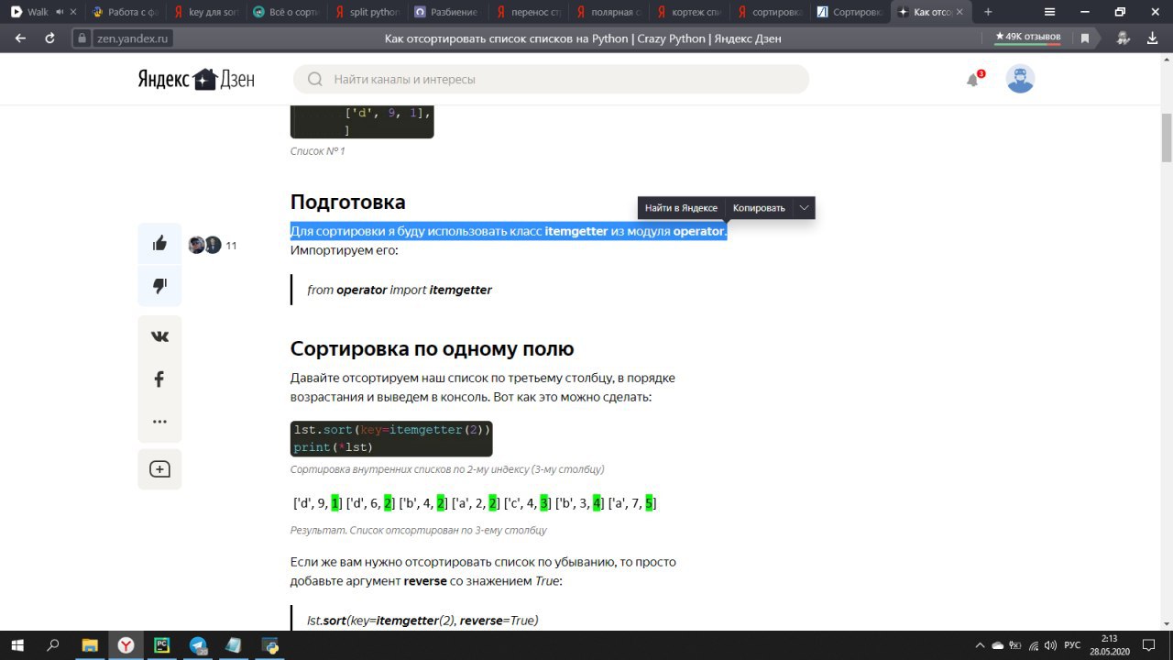Click the like (thumbs up) button
Image resolution: width=1173 pixels, height=660 pixels.
click(159, 244)
